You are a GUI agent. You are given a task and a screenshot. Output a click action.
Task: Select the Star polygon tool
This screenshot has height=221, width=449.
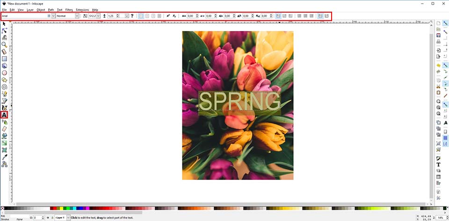click(4, 80)
